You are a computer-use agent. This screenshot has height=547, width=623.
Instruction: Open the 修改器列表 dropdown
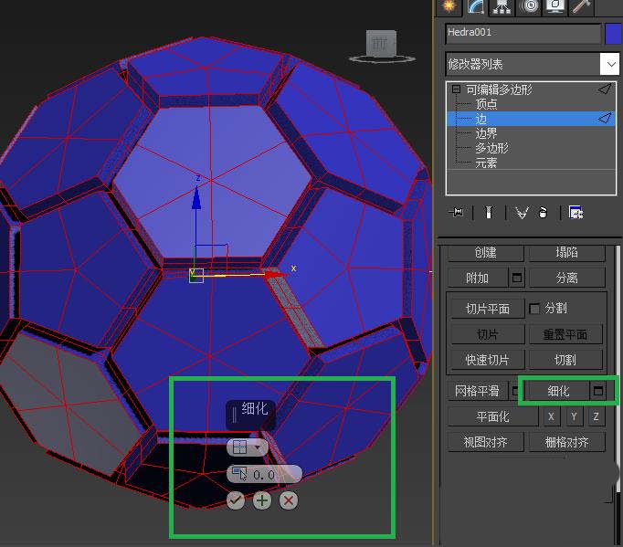tap(609, 64)
